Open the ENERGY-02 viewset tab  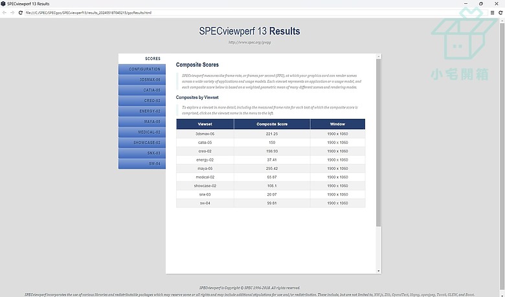click(x=142, y=111)
